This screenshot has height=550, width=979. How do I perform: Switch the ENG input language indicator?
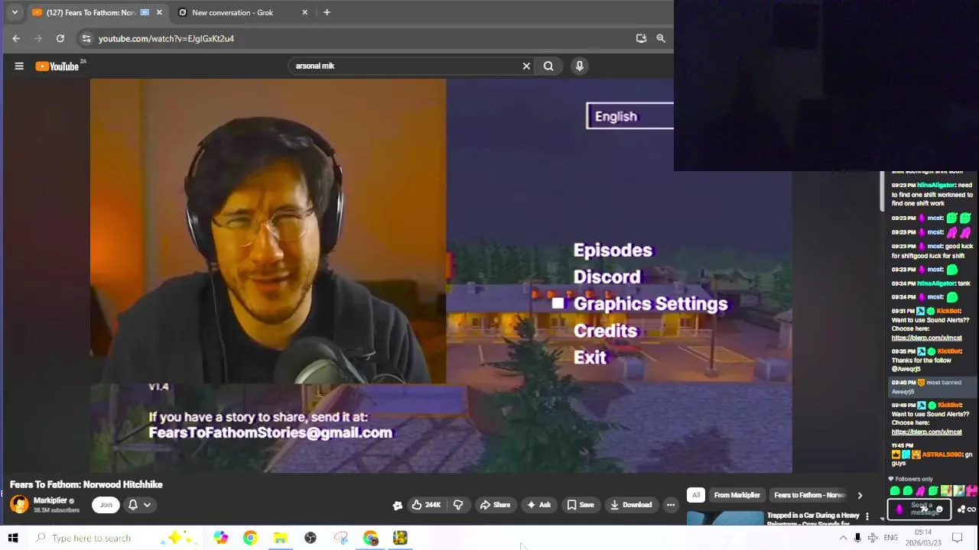(x=890, y=538)
